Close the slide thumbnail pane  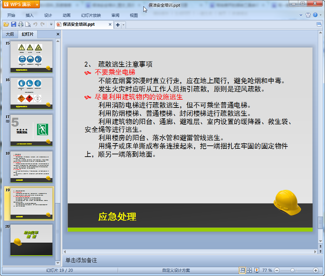click(58, 34)
